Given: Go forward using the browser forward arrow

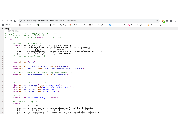Looking at the screenshot, I should pyautogui.click(x=7, y=21).
